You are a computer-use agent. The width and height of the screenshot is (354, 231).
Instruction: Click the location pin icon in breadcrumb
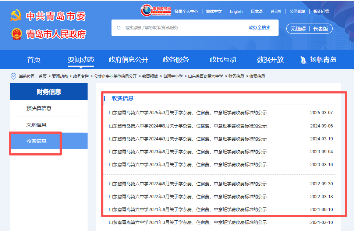(14, 76)
